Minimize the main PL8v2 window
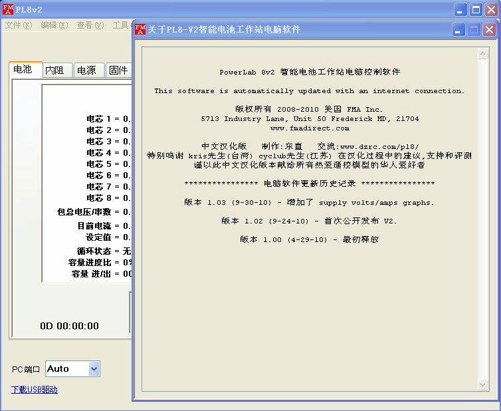Image resolution: width=501 pixels, height=411 pixels. tap(460, 9)
